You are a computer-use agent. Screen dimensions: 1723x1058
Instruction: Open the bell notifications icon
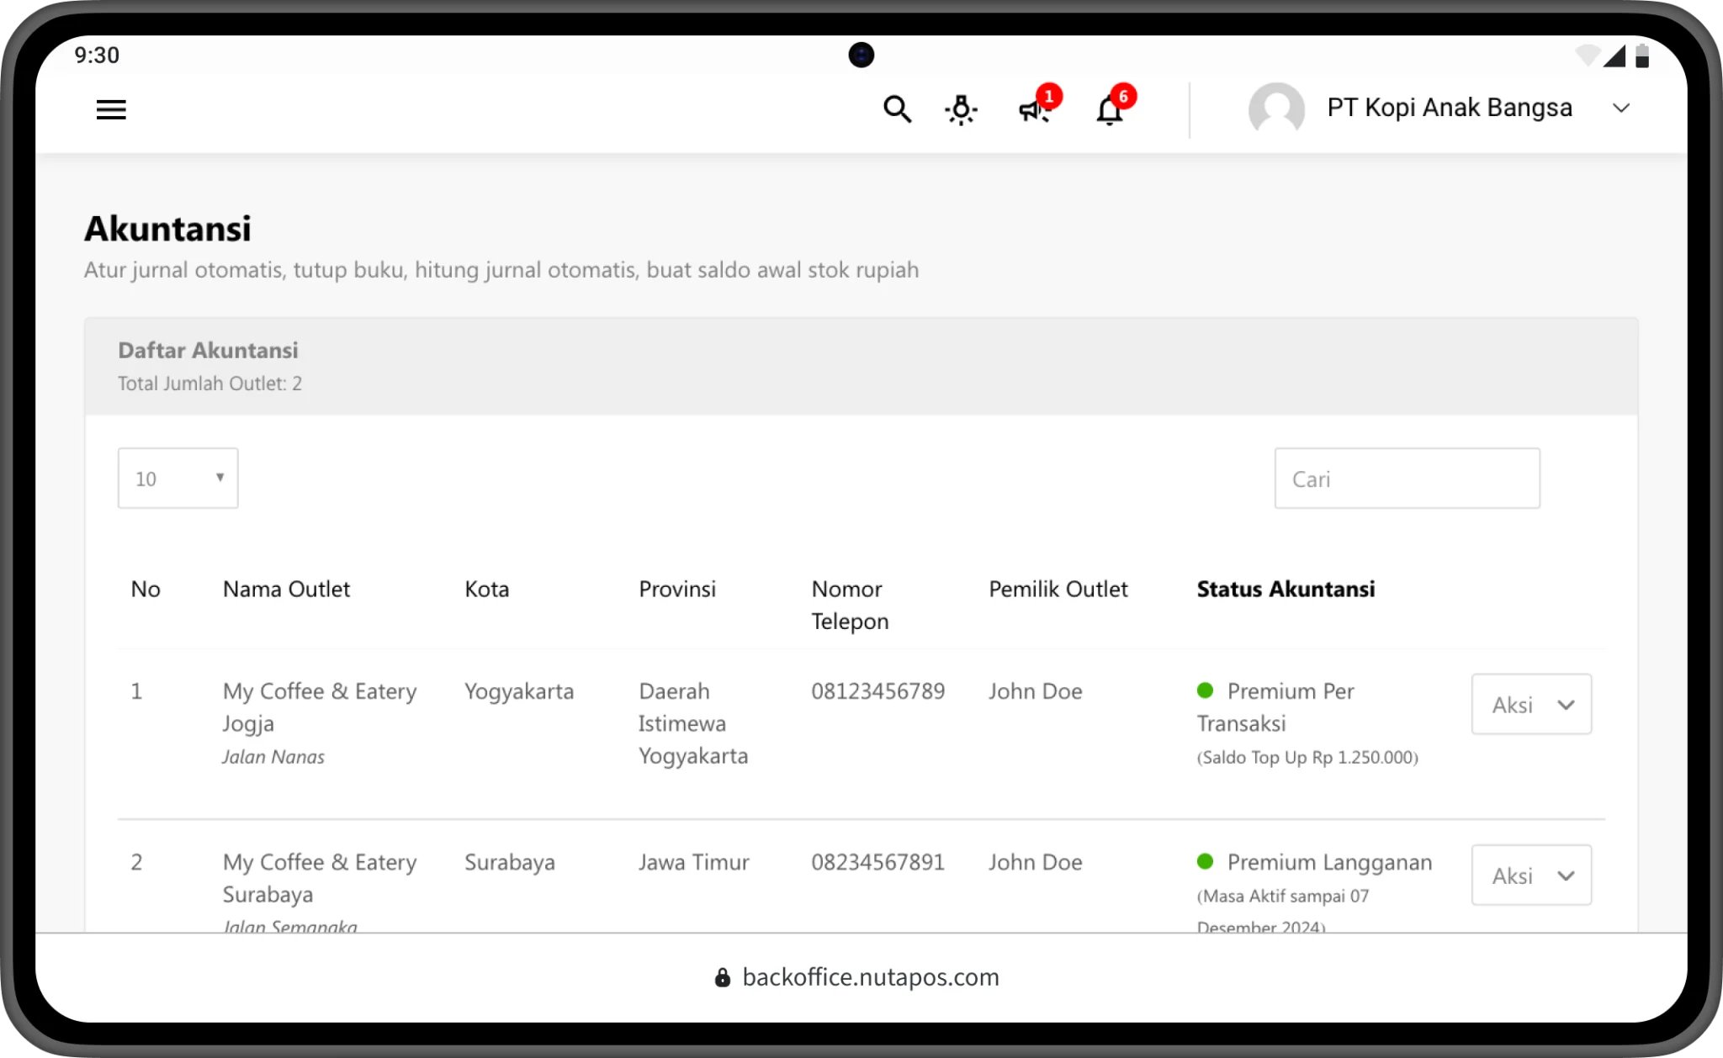coord(1109,110)
